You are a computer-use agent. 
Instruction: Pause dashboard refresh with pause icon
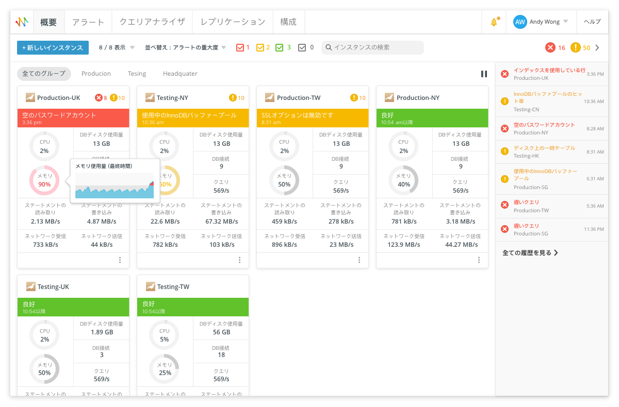pos(484,74)
